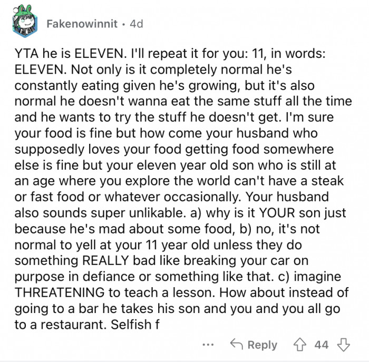
Task: Click the reply arrow icon
Action: pyautogui.click(x=237, y=345)
